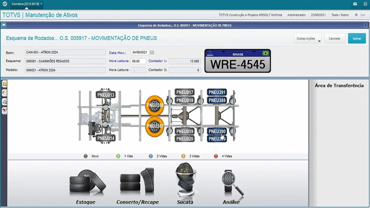The image size is (370, 208).
Task: Click the Administrador user label
Action: point(296,15)
